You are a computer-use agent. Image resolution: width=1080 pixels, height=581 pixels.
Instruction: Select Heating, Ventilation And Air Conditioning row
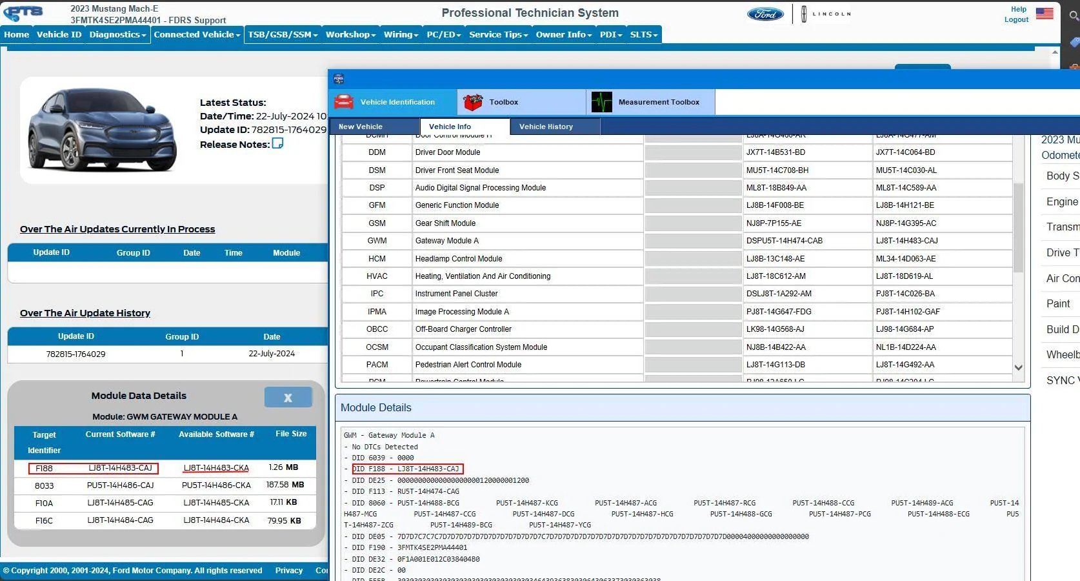tap(677, 276)
